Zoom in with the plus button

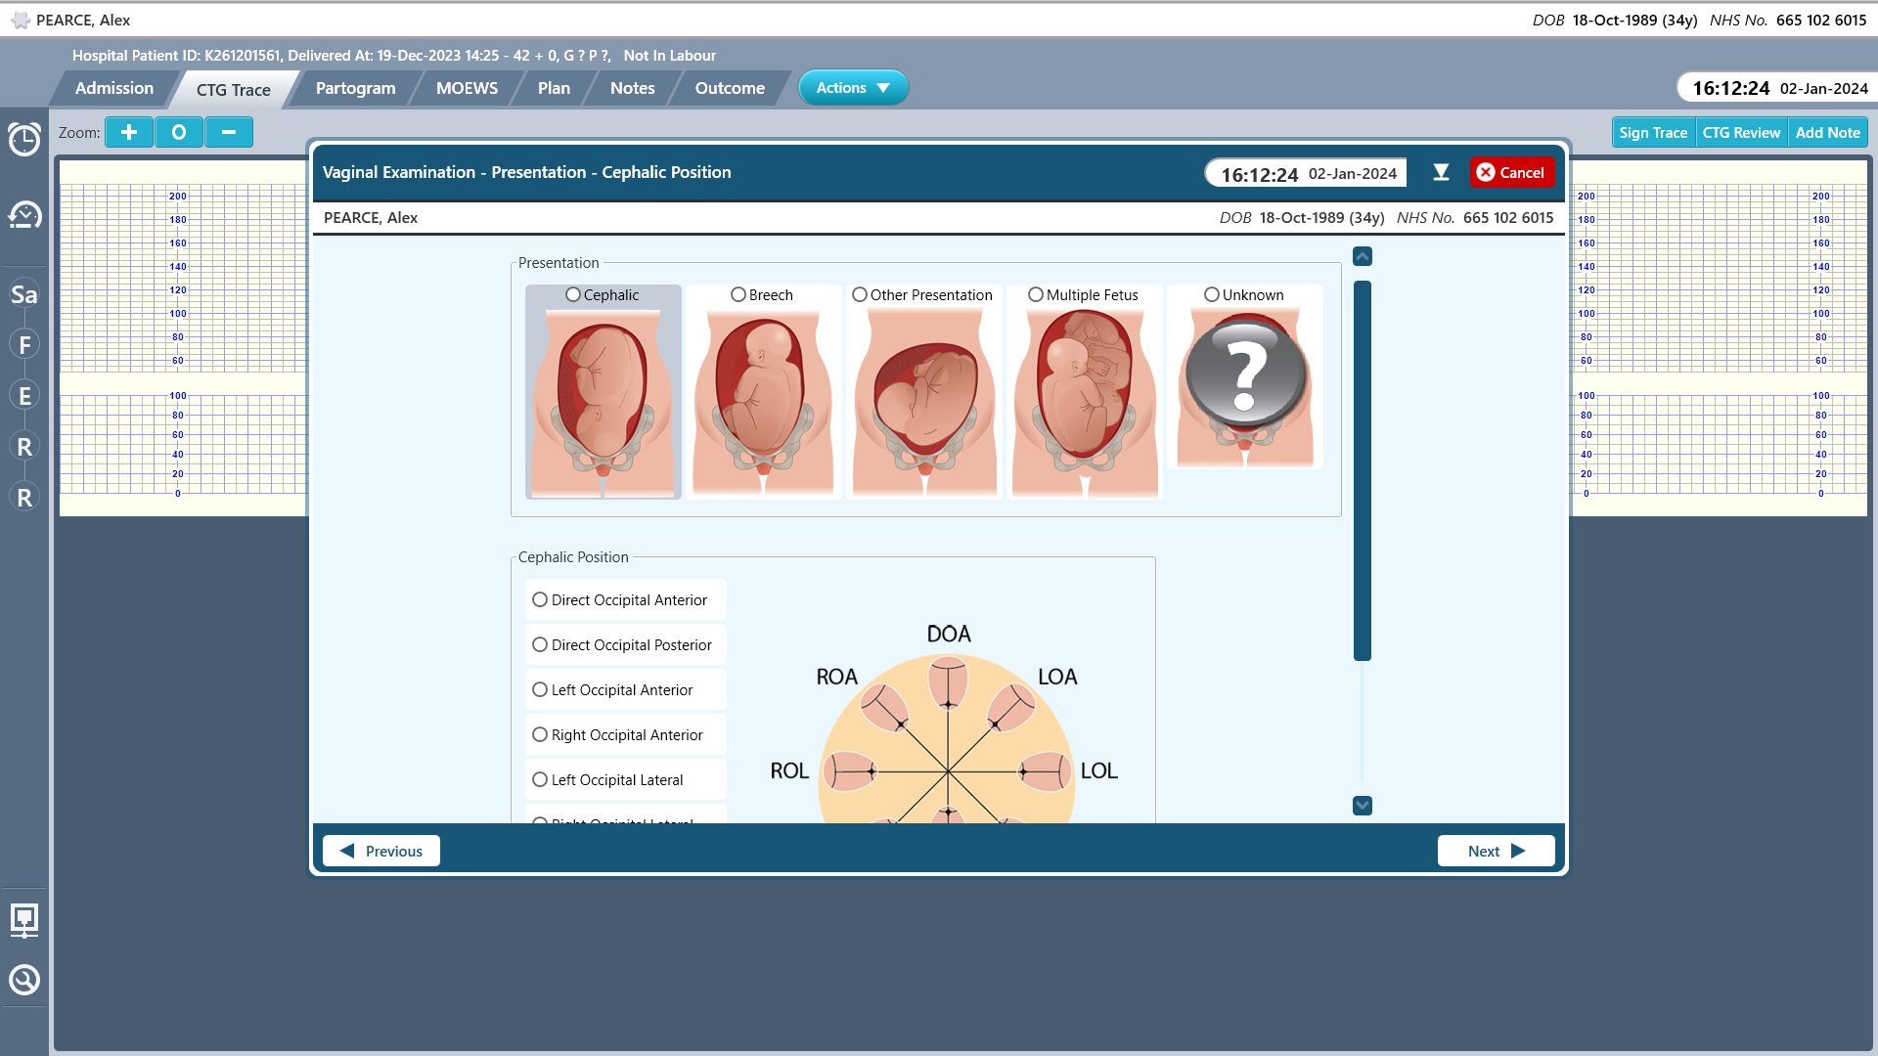click(129, 132)
